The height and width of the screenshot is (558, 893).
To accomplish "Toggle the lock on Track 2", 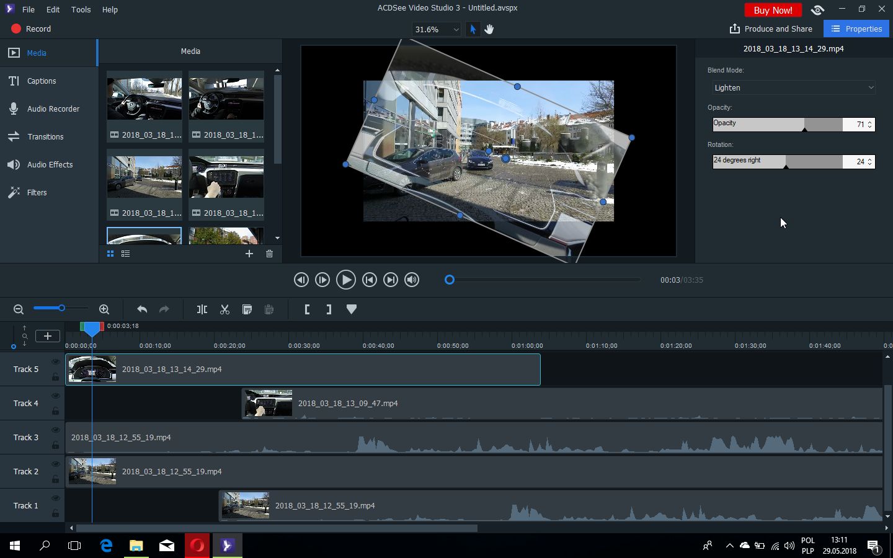I will click(55, 479).
